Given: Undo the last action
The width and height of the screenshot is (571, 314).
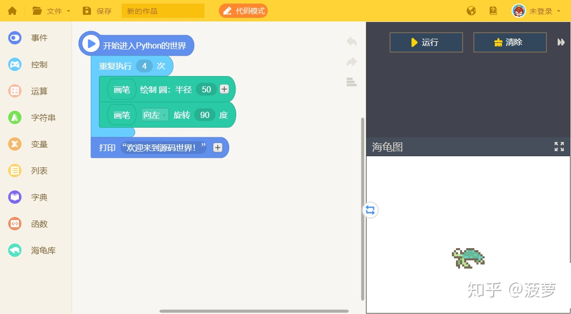Looking at the screenshot, I should point(351,41).
